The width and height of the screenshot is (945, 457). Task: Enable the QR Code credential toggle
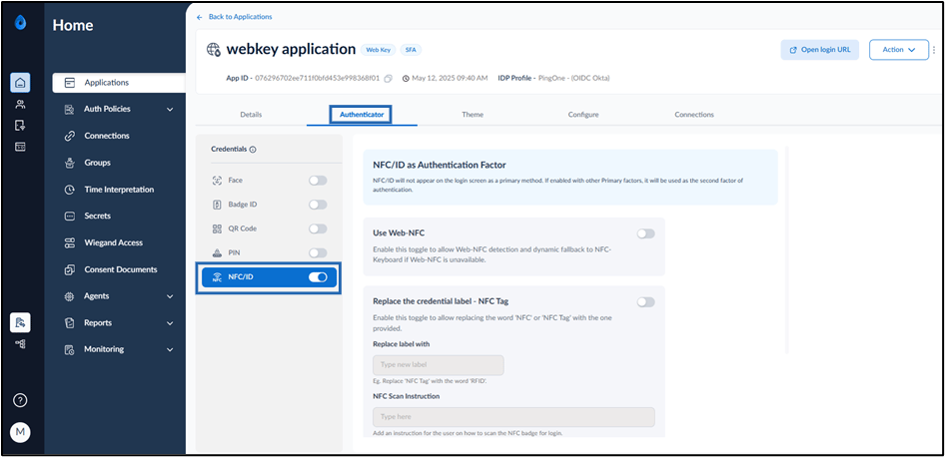[x=318, y=228]
